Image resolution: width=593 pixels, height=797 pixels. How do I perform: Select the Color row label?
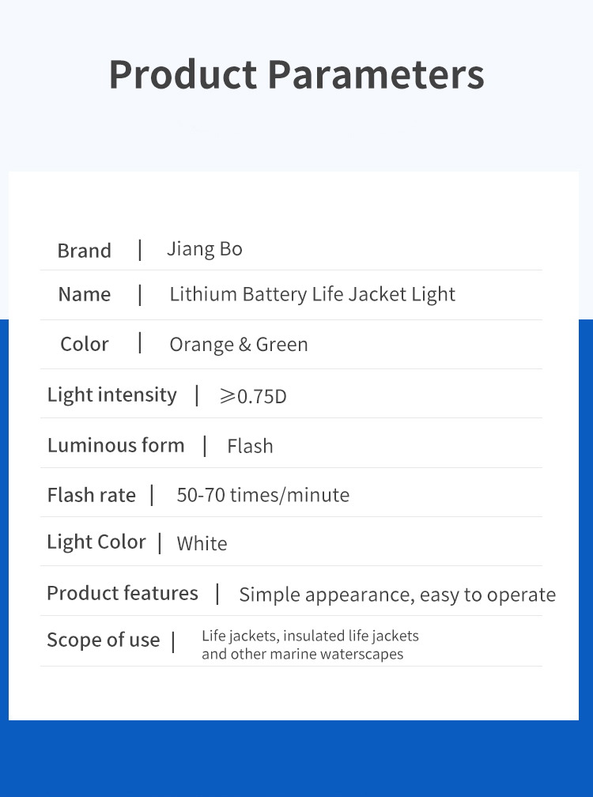coord(85,344)
